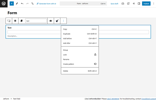Click the brush icon in block toolbar
The width and height of the screenshot is (156, 100).
(x=57, y=21)
